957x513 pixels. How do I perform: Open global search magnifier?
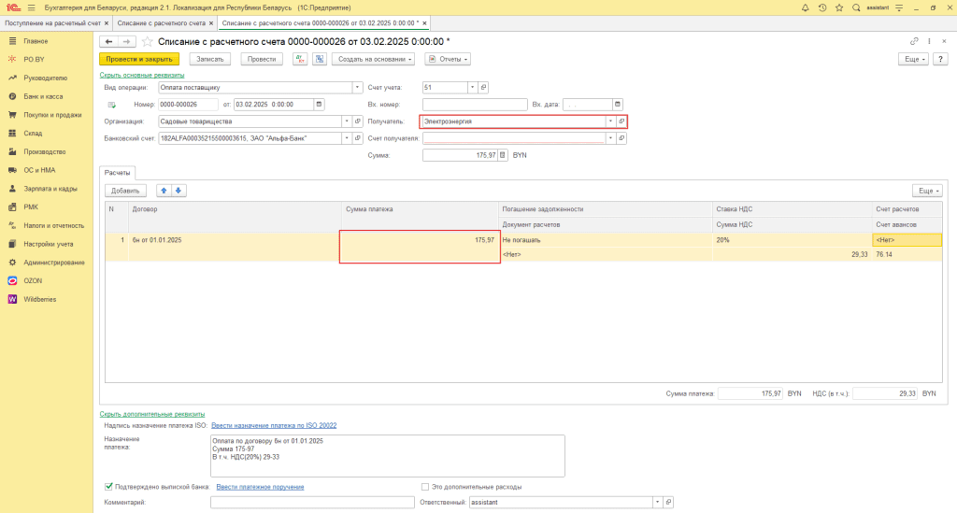tap(856, 7)
